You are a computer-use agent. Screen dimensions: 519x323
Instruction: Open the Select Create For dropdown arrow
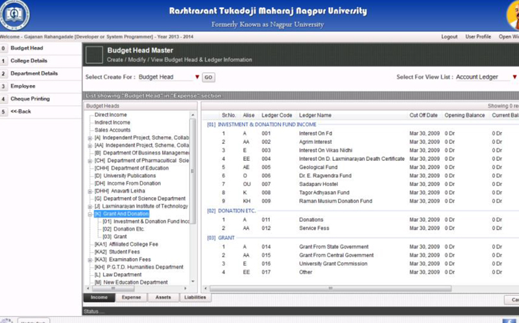click(197, 77)
